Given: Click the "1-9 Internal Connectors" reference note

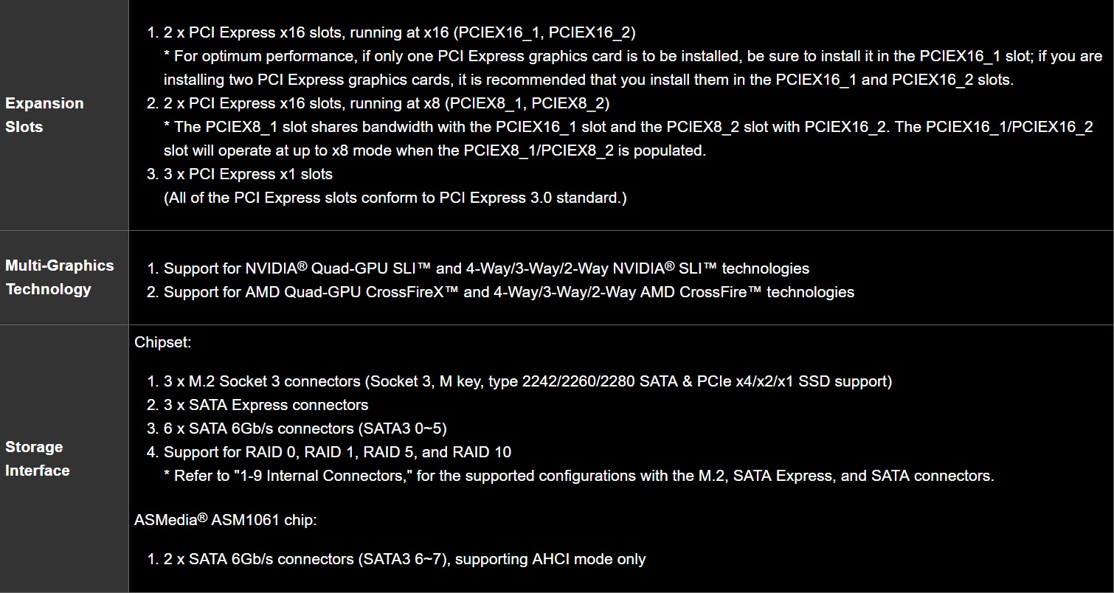Looking at the screenshot, I should [x=578, y=476].
